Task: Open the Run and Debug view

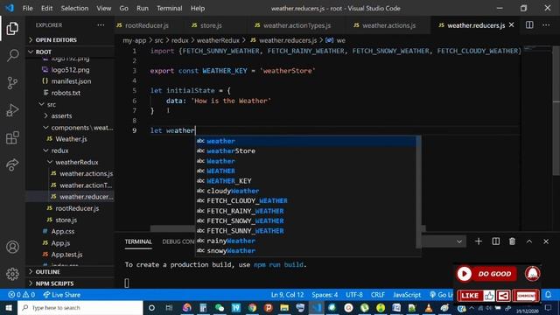Action: tap(12, 110)
